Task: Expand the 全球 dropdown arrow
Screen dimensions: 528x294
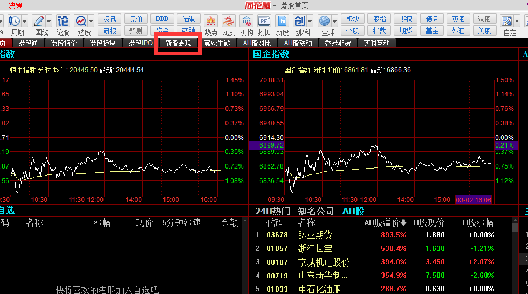Action: pyautogui.click(x=335, y=22)
